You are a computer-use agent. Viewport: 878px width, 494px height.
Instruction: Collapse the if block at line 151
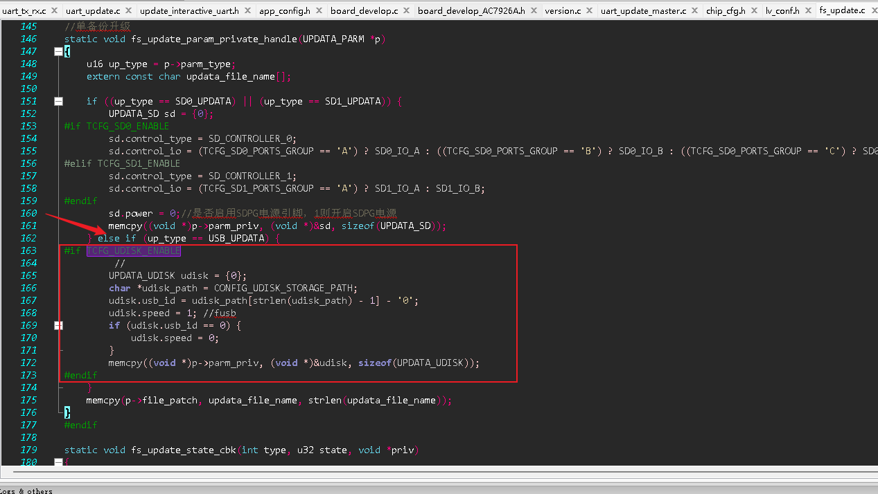pyautogui.click(x=59, y=101)
